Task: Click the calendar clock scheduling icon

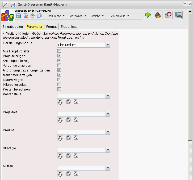Action: click(x=168, y=15)
